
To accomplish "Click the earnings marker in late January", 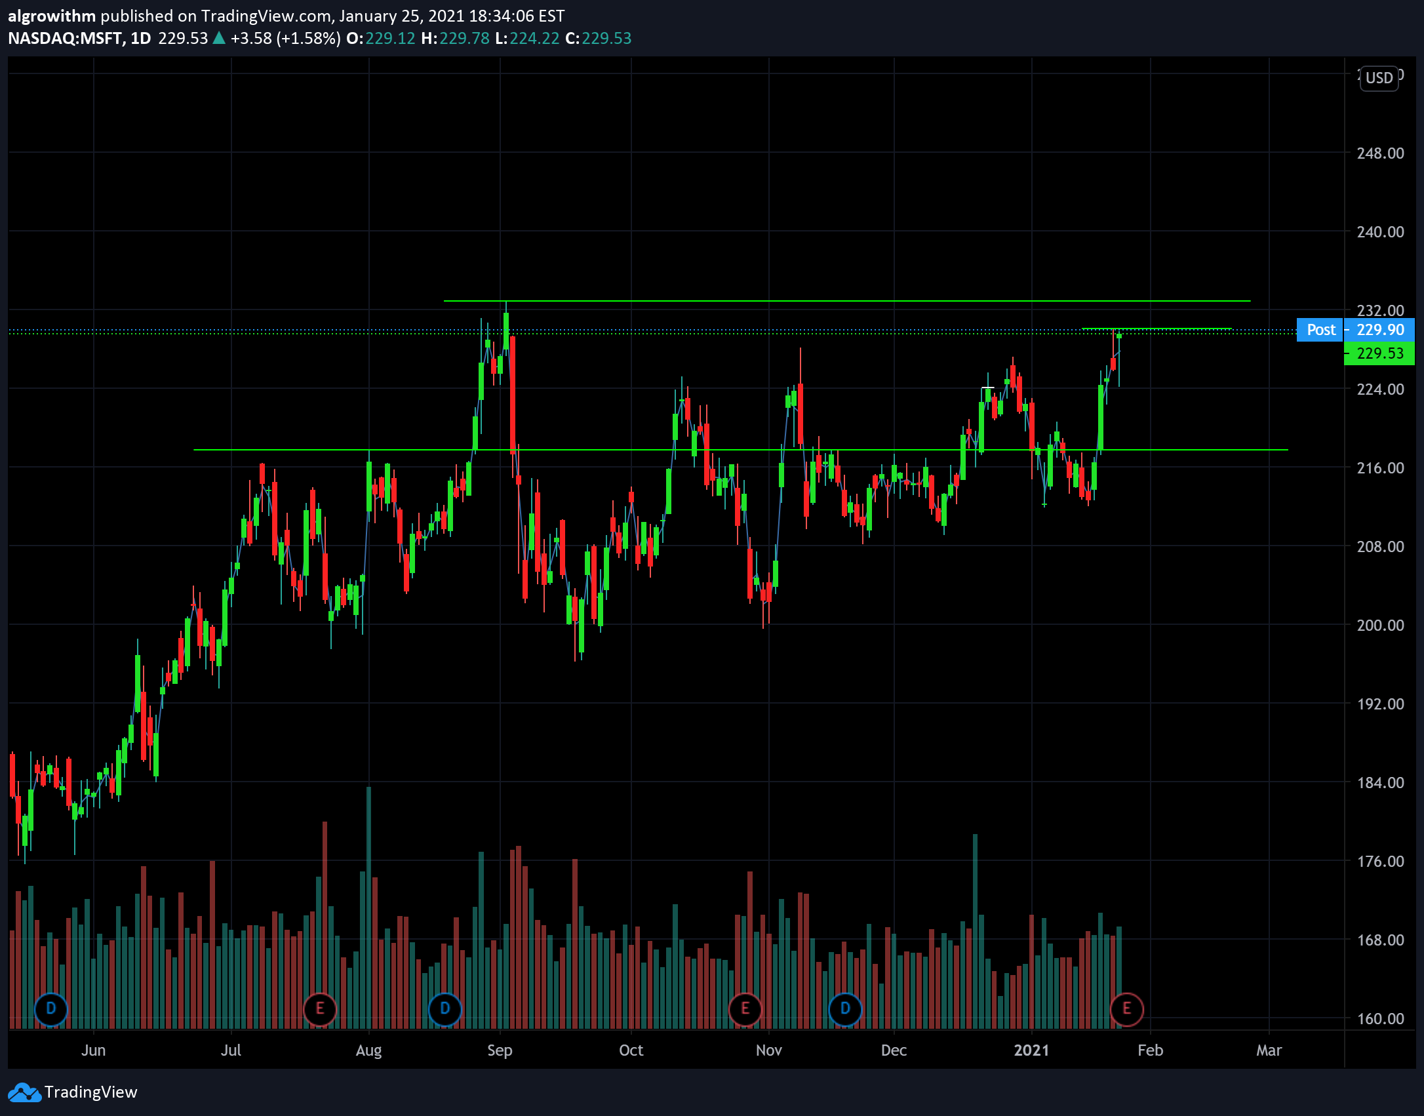I will 1127,1008.
